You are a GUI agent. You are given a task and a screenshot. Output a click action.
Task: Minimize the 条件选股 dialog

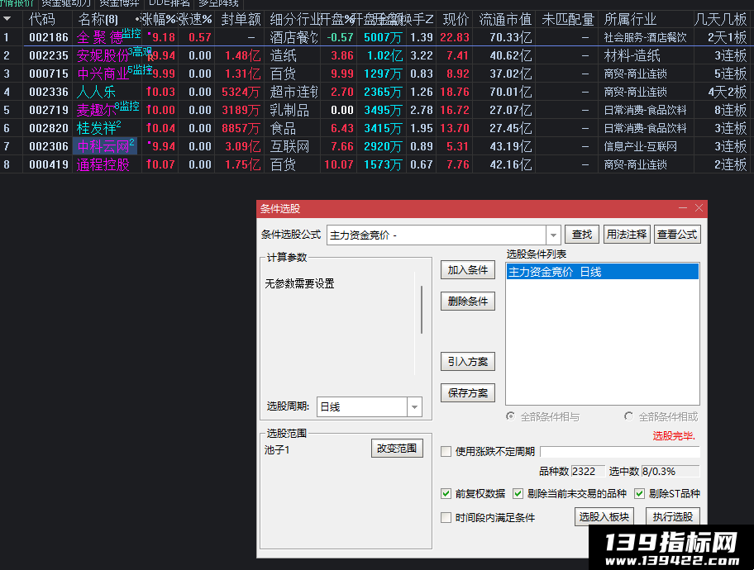coord(683,207)
